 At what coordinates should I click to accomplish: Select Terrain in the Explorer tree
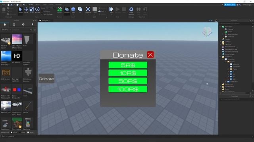[x=230, y=32]
